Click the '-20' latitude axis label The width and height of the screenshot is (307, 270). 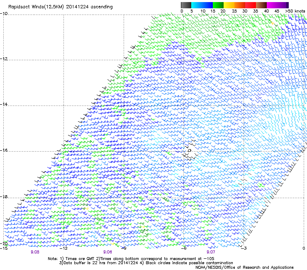click(4, 244)
